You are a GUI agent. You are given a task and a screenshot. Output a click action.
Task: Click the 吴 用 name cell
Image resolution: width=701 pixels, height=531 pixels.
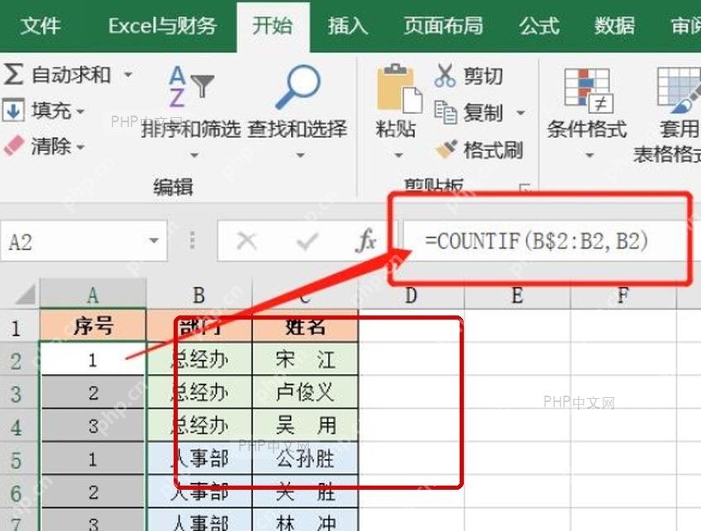click(x=305, y=425)
